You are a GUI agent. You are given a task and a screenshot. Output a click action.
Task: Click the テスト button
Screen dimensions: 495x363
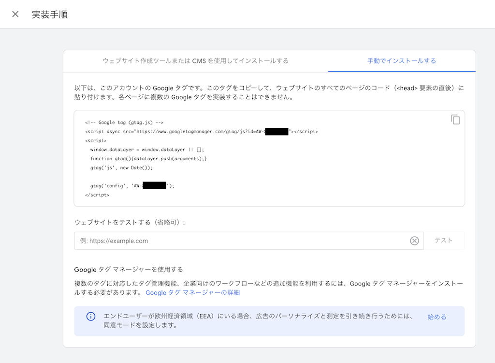click(x=444, y=241)
